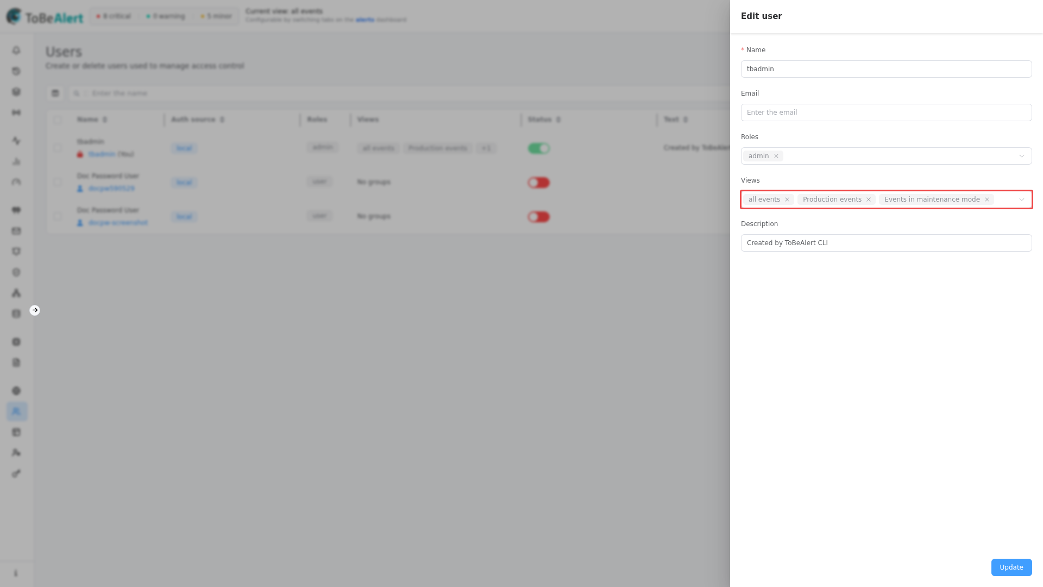The width and height of the screenshot is (1043, 587).
Task: Open the bell alerts sidebar icon
Action: (16, 50)
